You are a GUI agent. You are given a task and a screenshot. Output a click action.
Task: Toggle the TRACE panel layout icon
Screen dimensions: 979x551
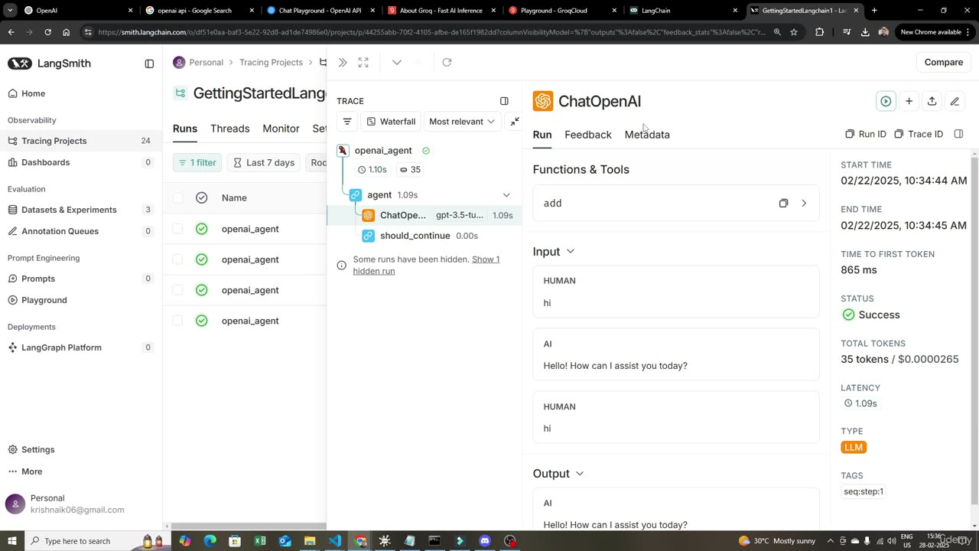click(504, 101)
